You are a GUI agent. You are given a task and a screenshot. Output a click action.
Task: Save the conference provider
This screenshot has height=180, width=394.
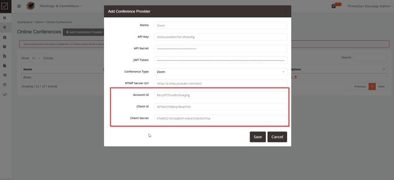pyautogui.click(x=257, y=137)
